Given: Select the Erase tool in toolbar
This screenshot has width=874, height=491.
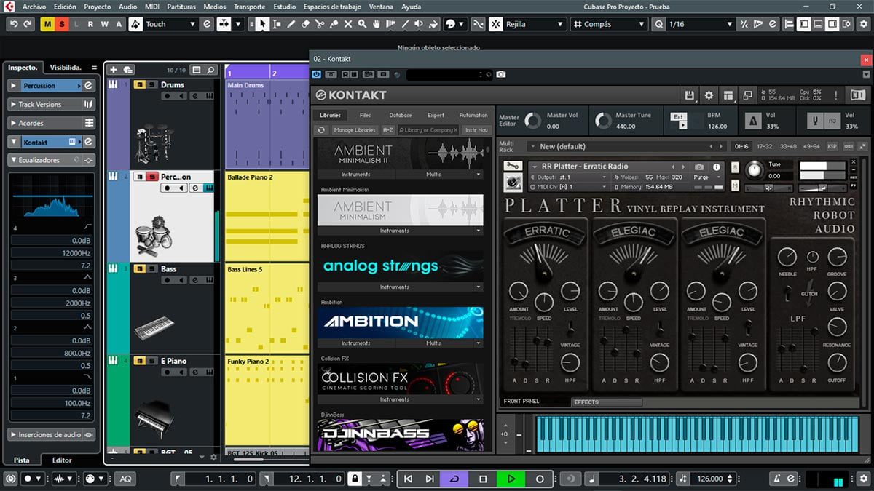Looking at the screenshot, I should point(305,24).
